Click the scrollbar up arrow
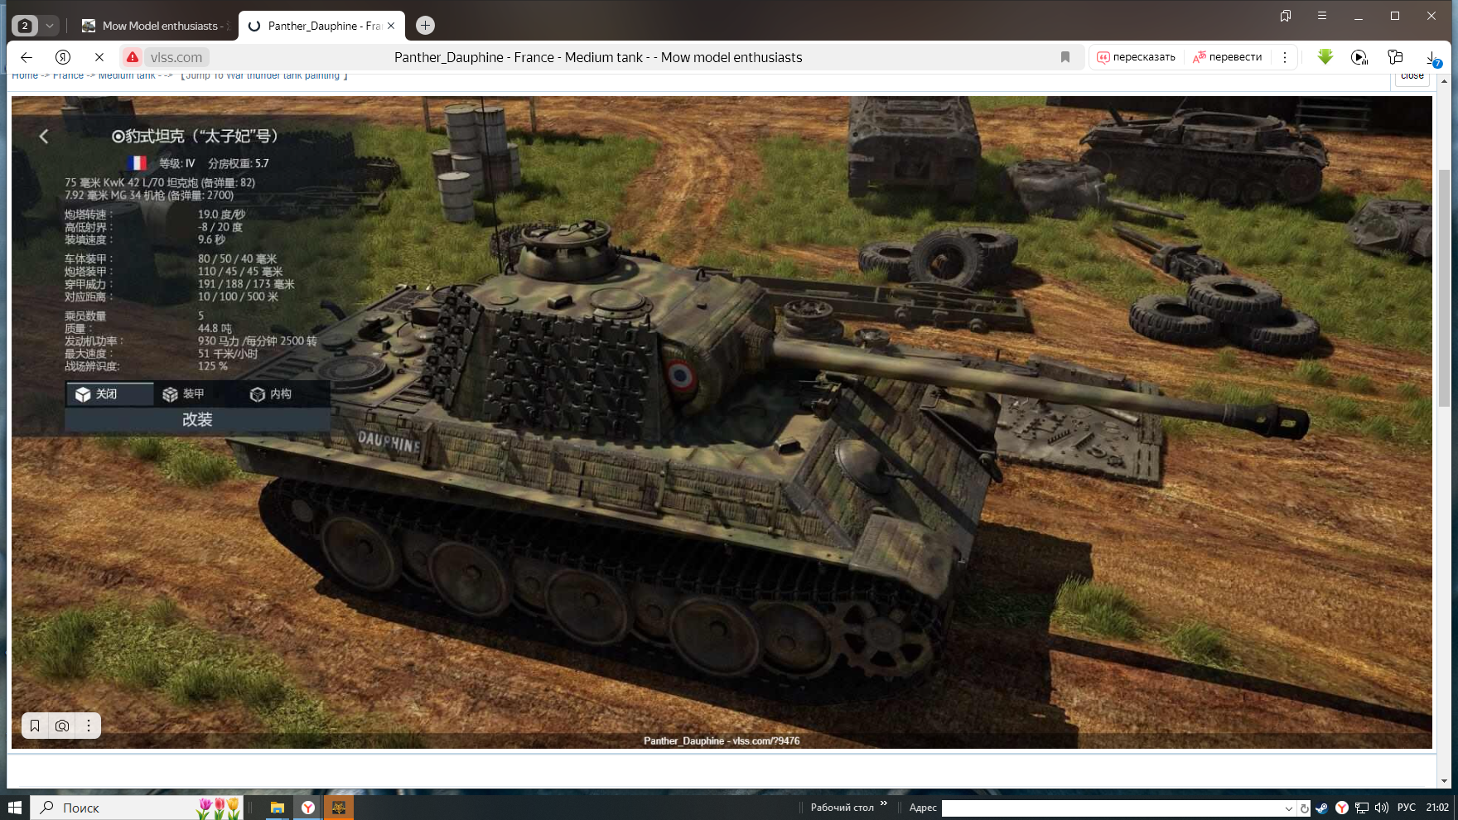1458x820 pixels. [1445, 81]
